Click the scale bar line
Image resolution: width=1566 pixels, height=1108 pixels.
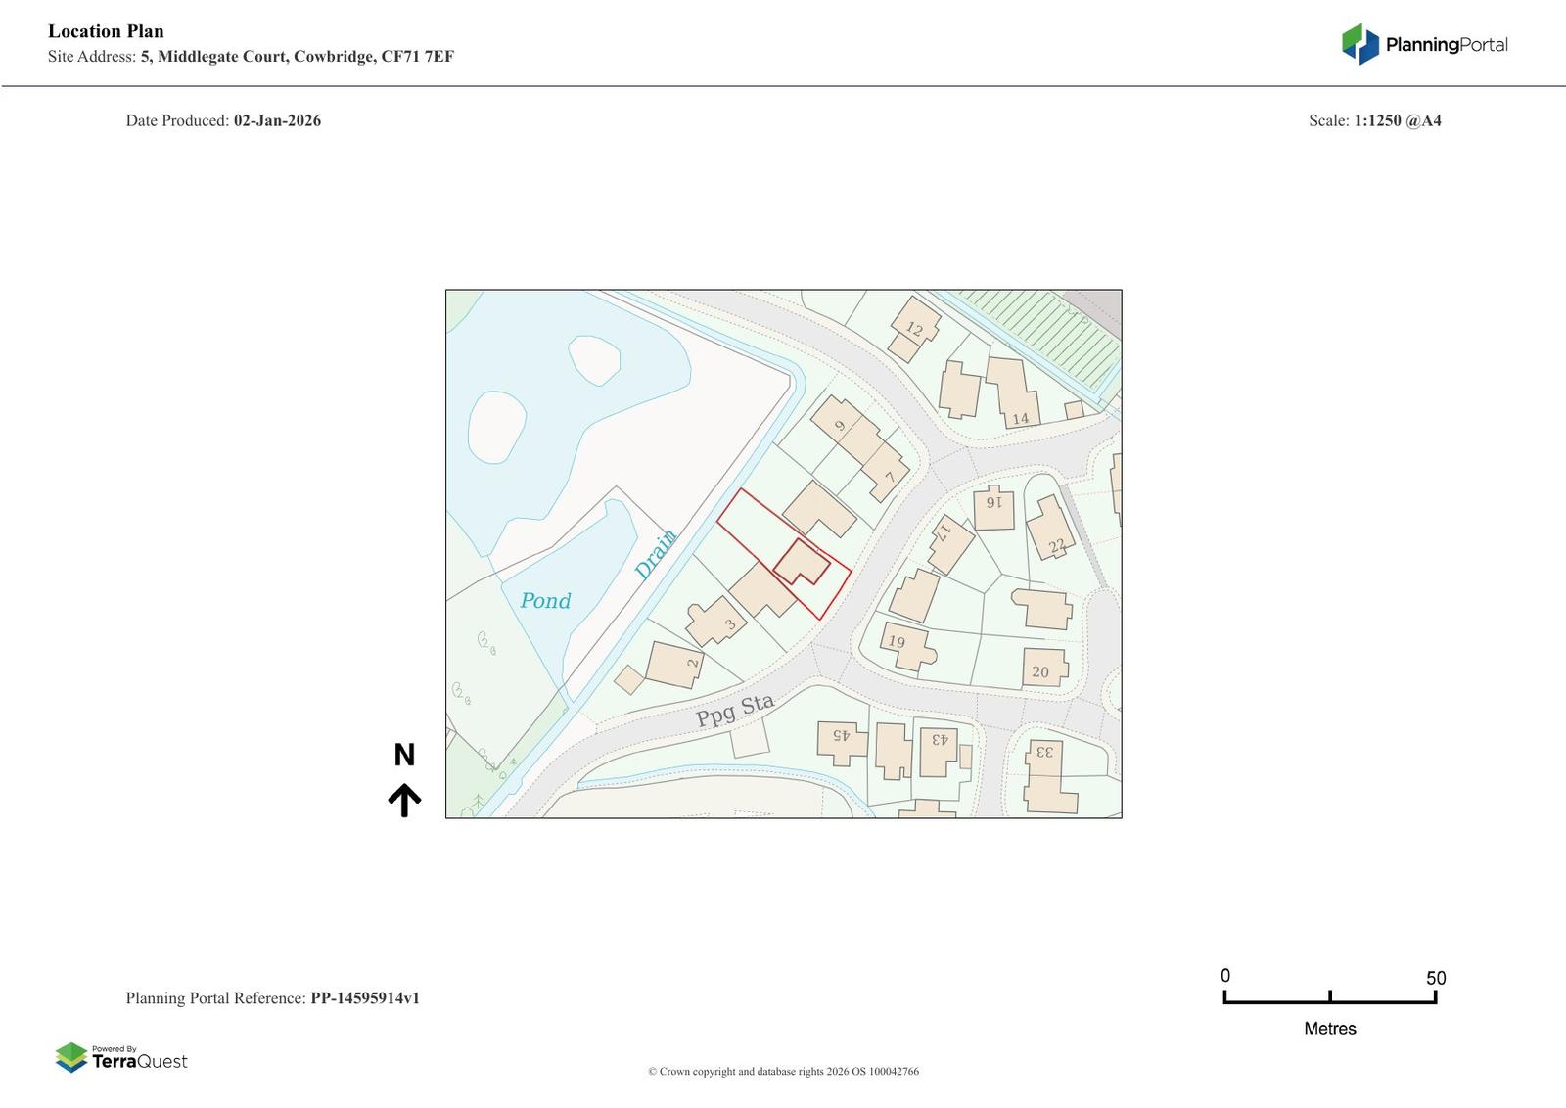pos(1329,999)
